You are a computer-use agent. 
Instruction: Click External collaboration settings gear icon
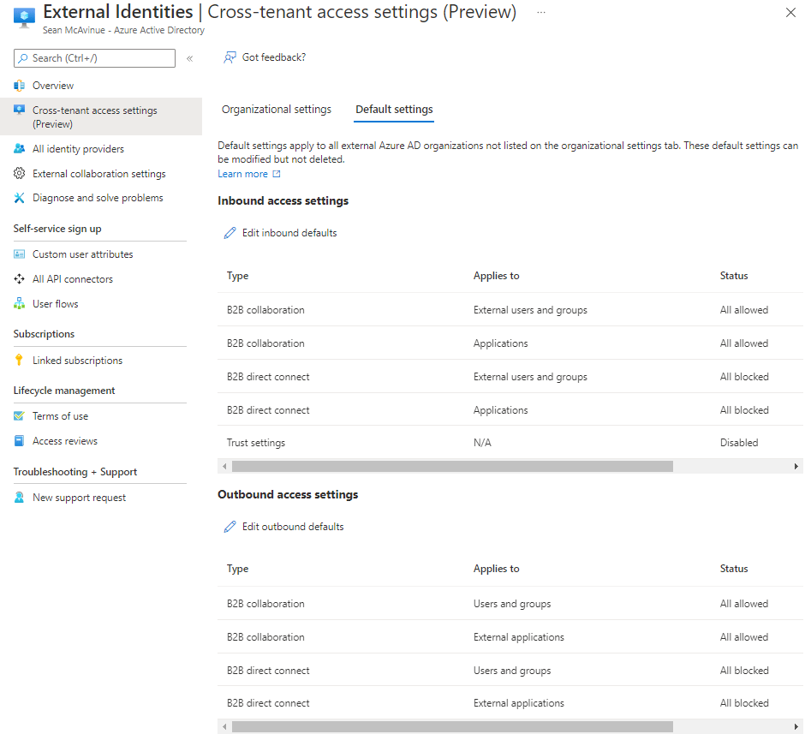pos(20,174)
